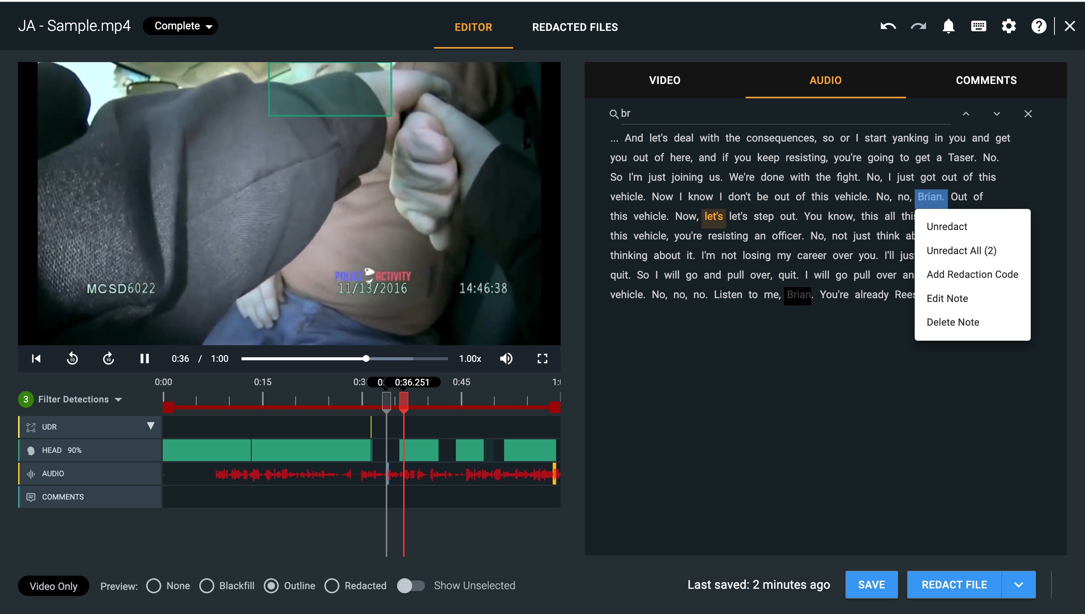The height and width of the screenshot is (614, 1085).
Task: Switch to the Comments tab
Action: 986,80
